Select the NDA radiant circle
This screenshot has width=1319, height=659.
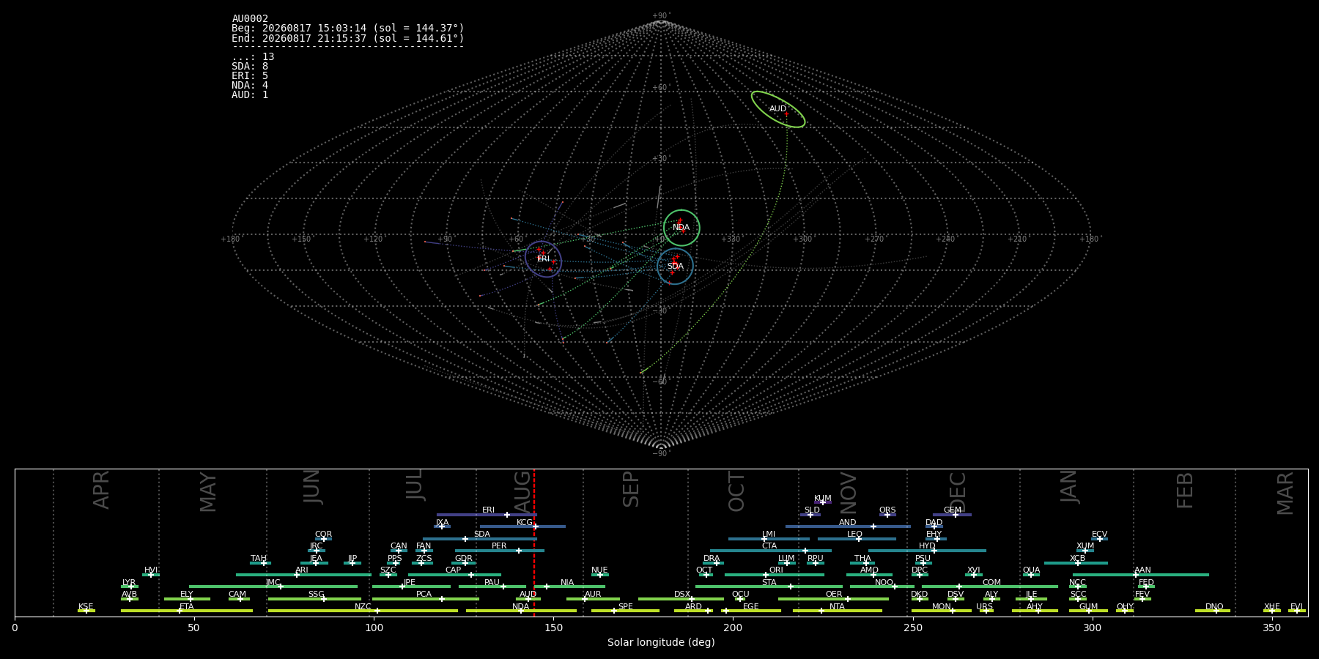pyautogui.click(x=681, y=228)
